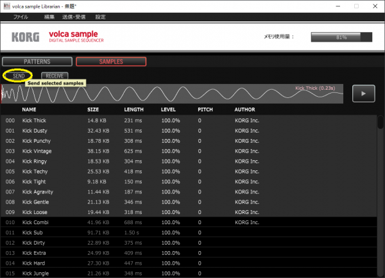Viewport: 385px width, 278px height.
Task: Select sample 004 Kick Ringy
Action: 189,161
